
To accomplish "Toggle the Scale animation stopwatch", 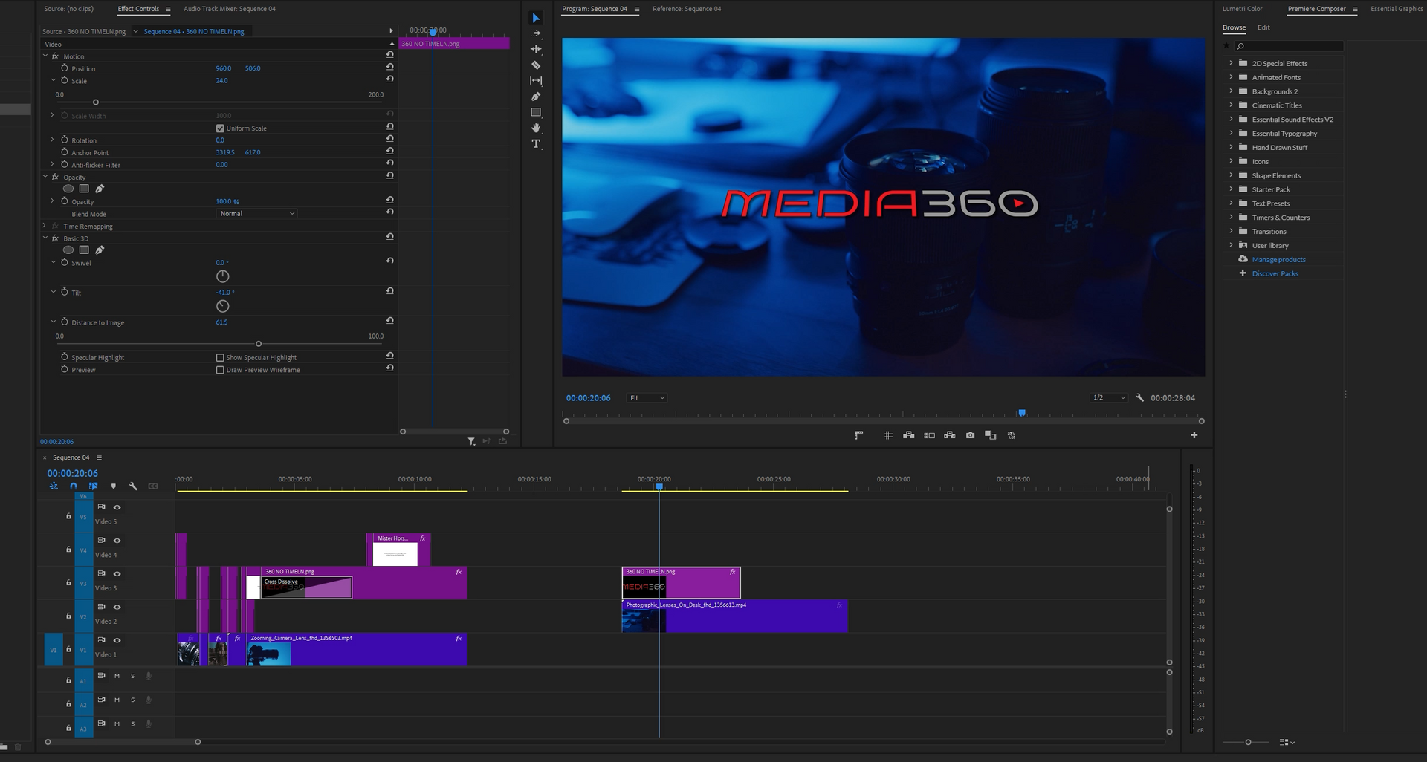I will (x=65, y=80).
